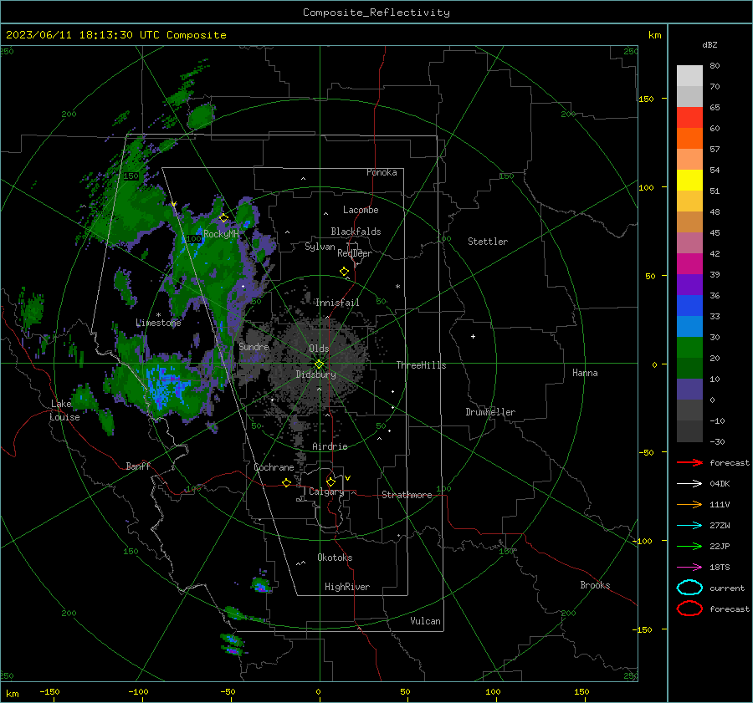Screen dimensions: 753x703
Task: Select the yellow diamond marker below Cochrane
Action: pyautogui.click(x=286, y=483)
